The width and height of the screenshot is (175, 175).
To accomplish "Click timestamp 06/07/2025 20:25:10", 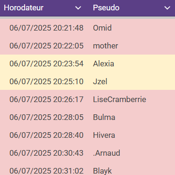I will tap(46, 81).
